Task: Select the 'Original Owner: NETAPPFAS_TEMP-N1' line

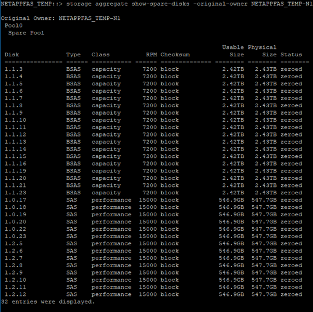Action: tap(60, 18)
